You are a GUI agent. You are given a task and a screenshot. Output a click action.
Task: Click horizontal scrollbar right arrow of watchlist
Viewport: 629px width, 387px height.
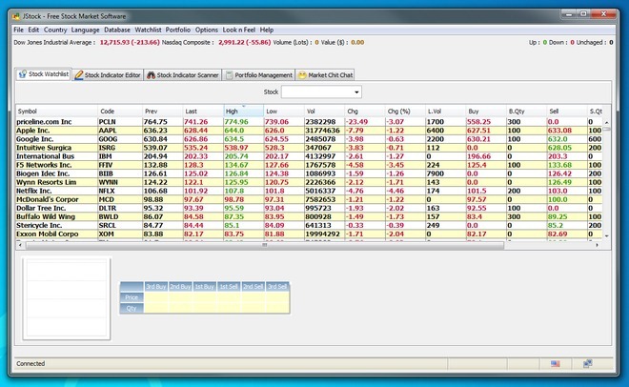[x=598, y=245]
